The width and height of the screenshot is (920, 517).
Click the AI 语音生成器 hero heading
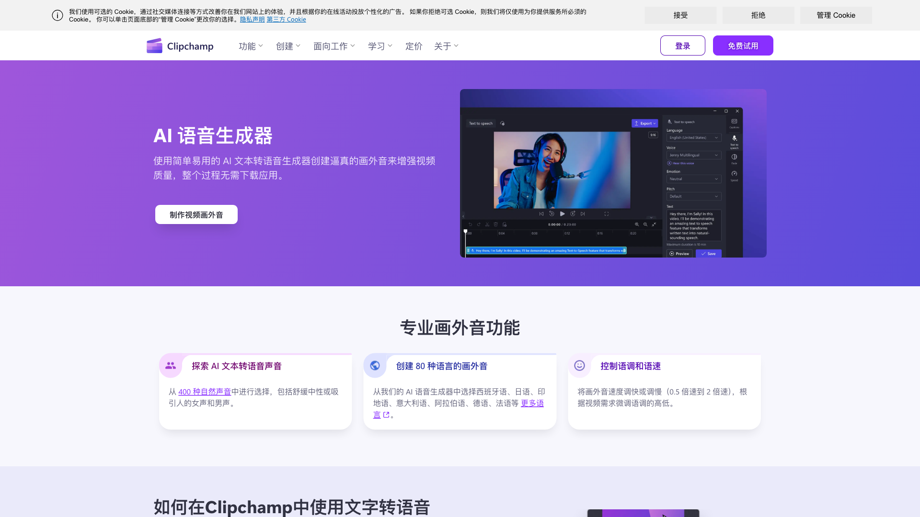213,135
